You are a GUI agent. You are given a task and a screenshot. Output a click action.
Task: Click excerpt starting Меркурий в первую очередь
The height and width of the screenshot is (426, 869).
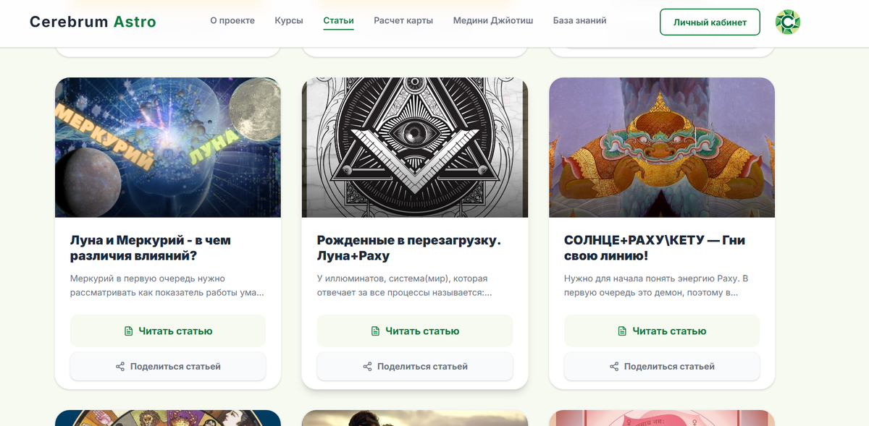tap(167, 286)
